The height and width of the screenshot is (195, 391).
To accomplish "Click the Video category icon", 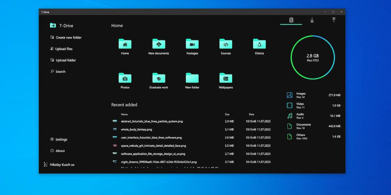I will tap(289, 105).
